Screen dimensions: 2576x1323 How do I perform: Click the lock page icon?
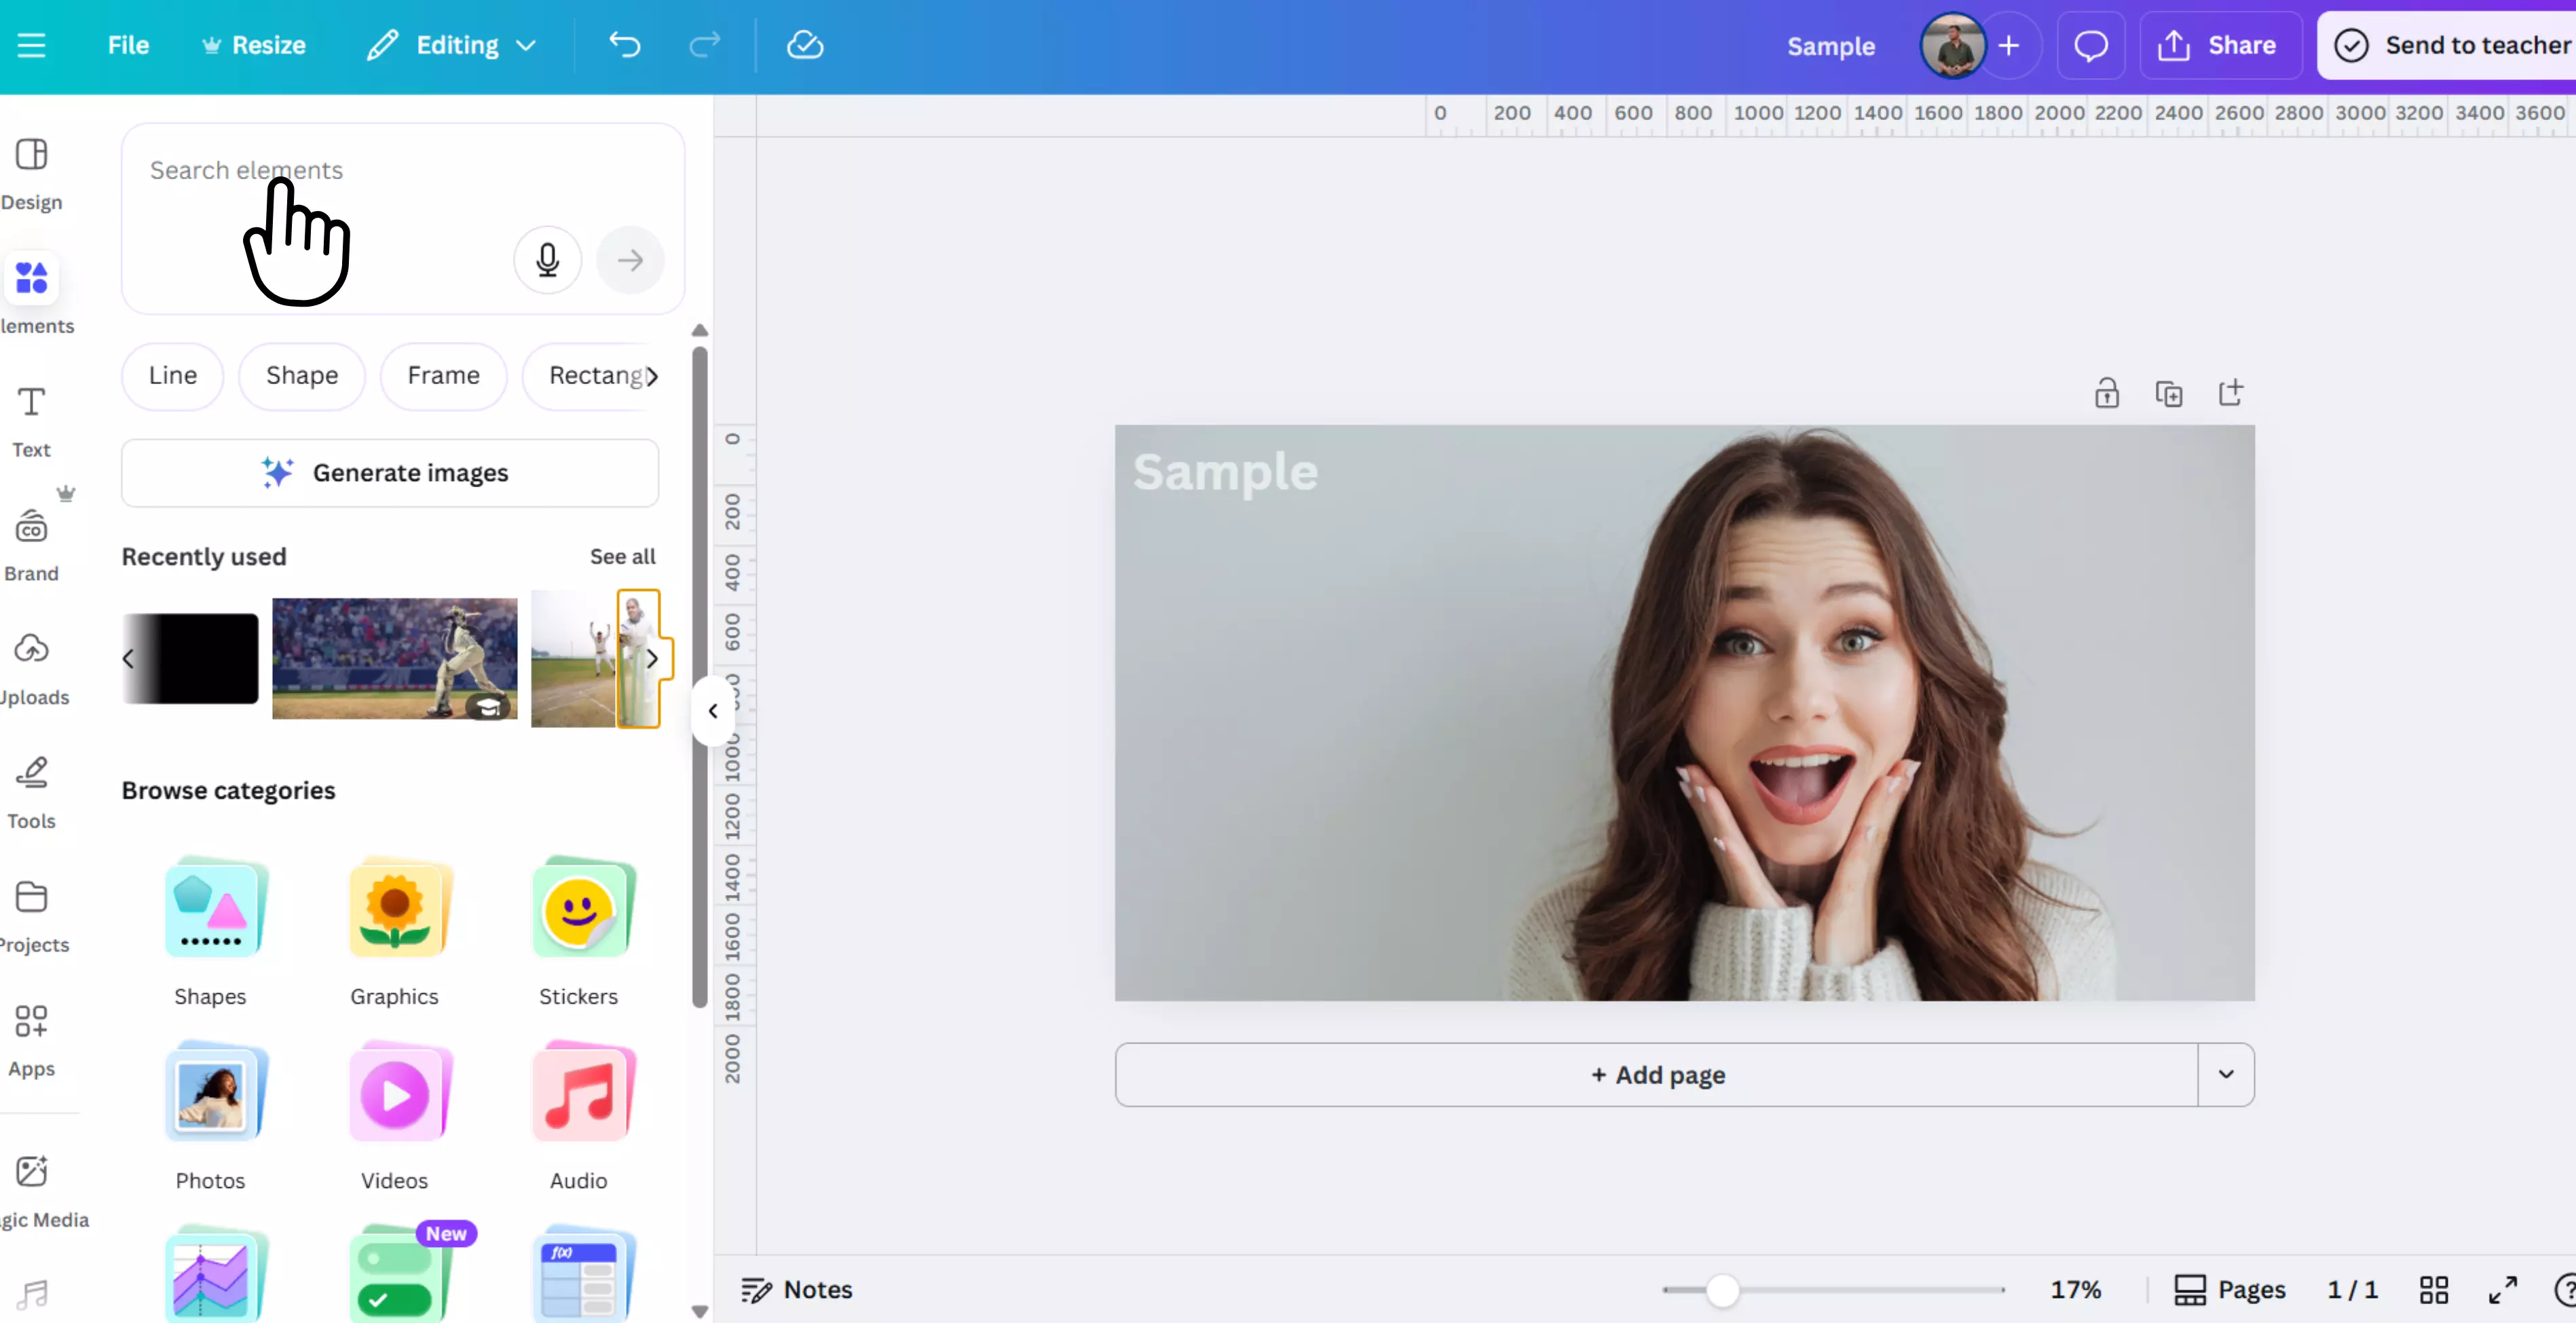pos(2106,393)
